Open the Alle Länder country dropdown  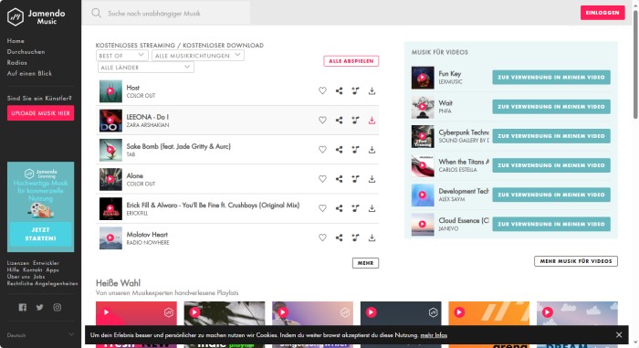point(146,68)
